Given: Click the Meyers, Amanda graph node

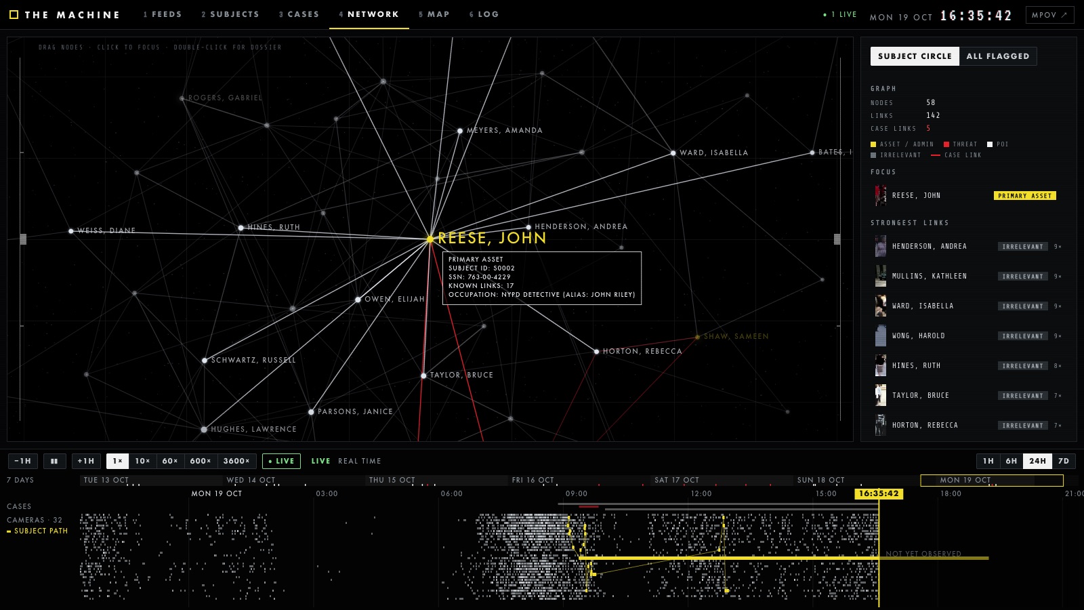Looking at the screenshot, I should coord(460,131).
